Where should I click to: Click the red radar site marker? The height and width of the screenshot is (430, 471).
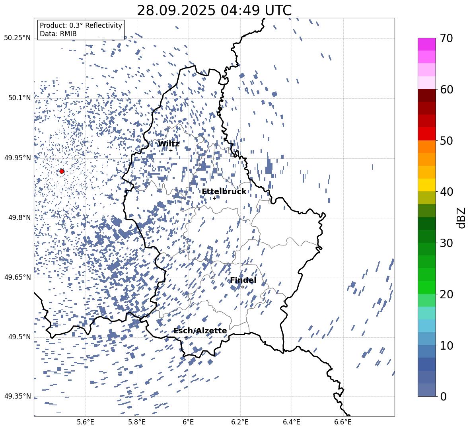62,171
